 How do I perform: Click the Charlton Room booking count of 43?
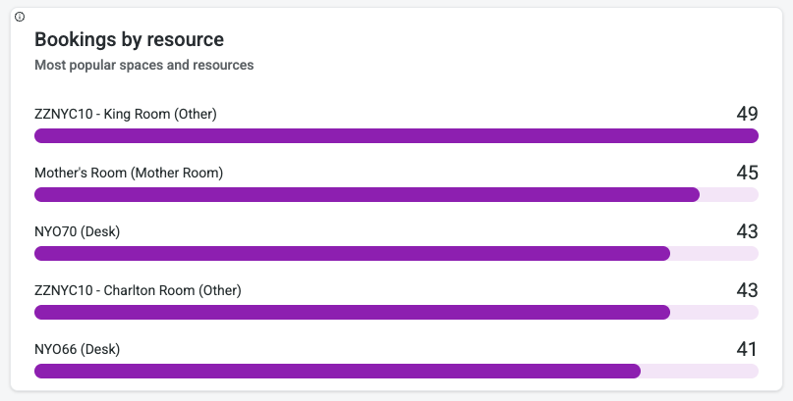tap(747, 290)
